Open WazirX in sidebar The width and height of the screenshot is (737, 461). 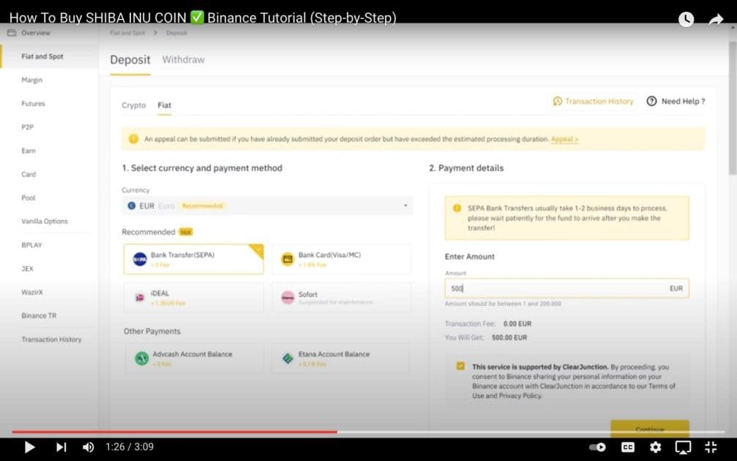coord(32,292)
